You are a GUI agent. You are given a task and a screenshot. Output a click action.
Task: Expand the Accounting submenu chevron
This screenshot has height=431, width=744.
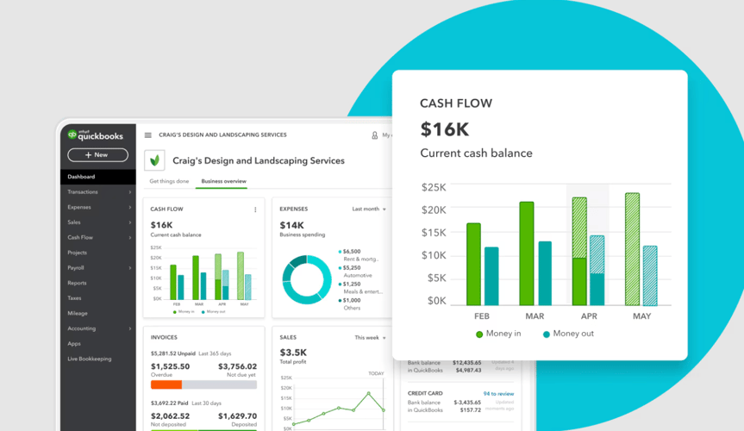click(130, 328)
